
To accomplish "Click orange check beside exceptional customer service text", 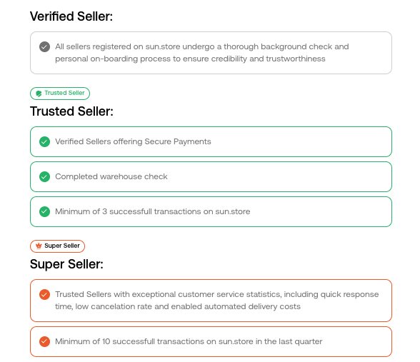I will [x=44, y=294].
